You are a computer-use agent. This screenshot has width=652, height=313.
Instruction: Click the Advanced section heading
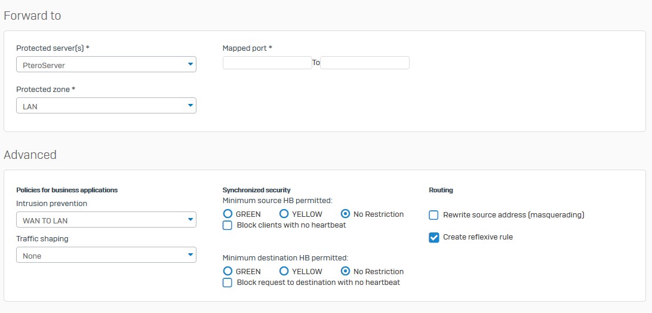[x=30, y=155]
